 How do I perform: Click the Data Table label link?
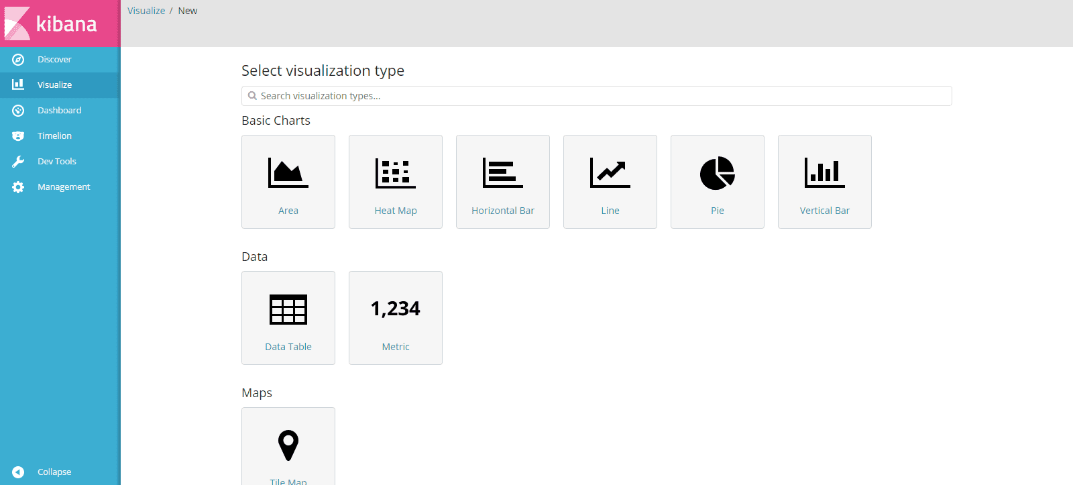[288, 347]
